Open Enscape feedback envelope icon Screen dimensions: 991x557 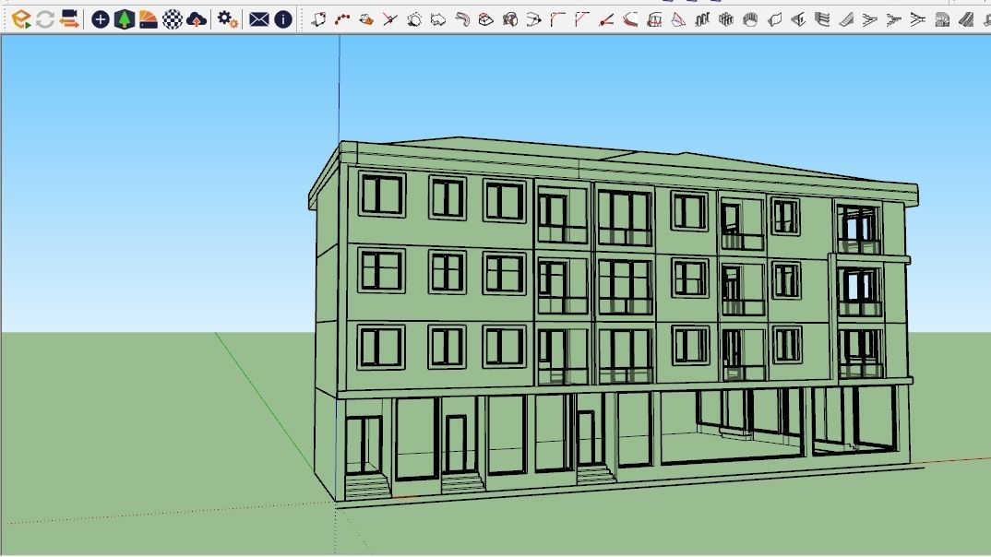pyautogui.click(x=258, y=19)
